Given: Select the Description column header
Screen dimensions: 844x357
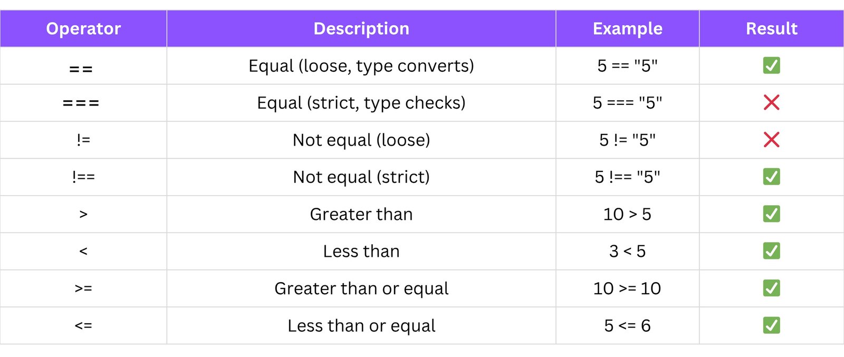Looking at the screenshot, I should click(361, 28).
